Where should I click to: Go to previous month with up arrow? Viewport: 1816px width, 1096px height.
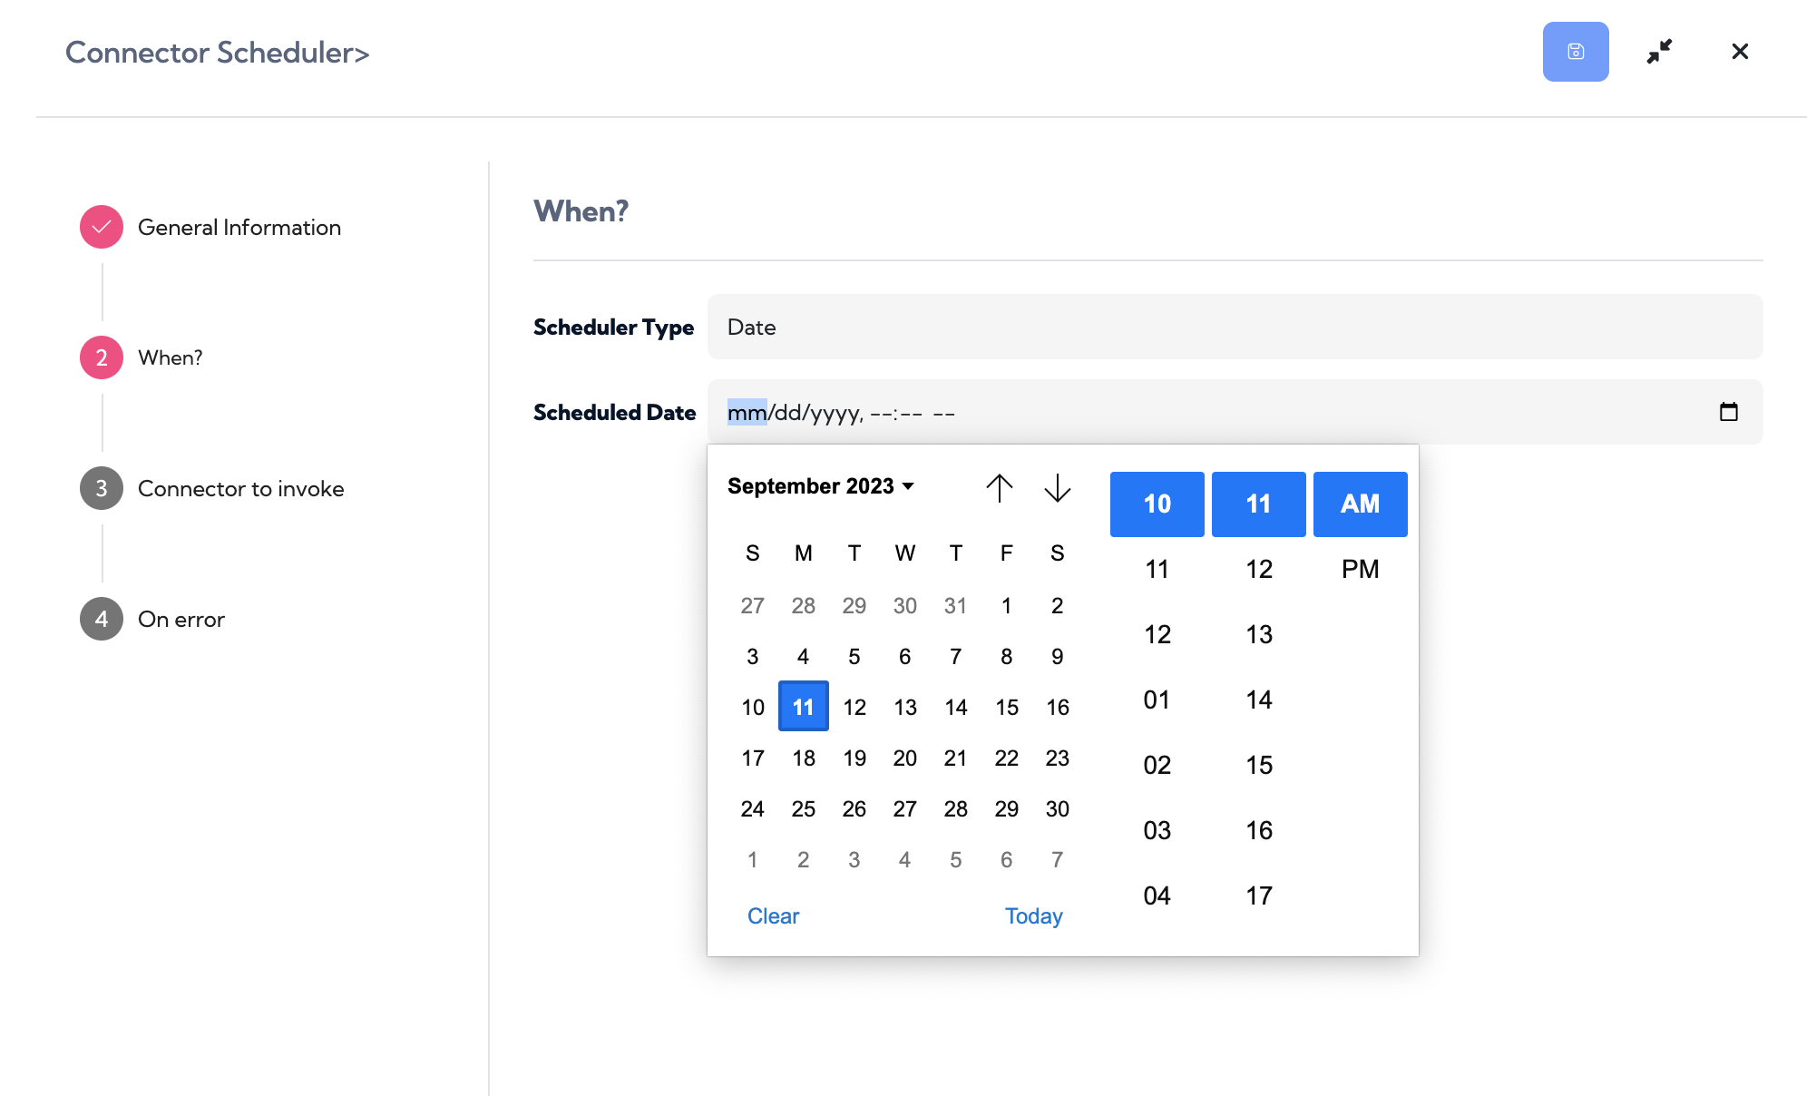[1000, 487]
